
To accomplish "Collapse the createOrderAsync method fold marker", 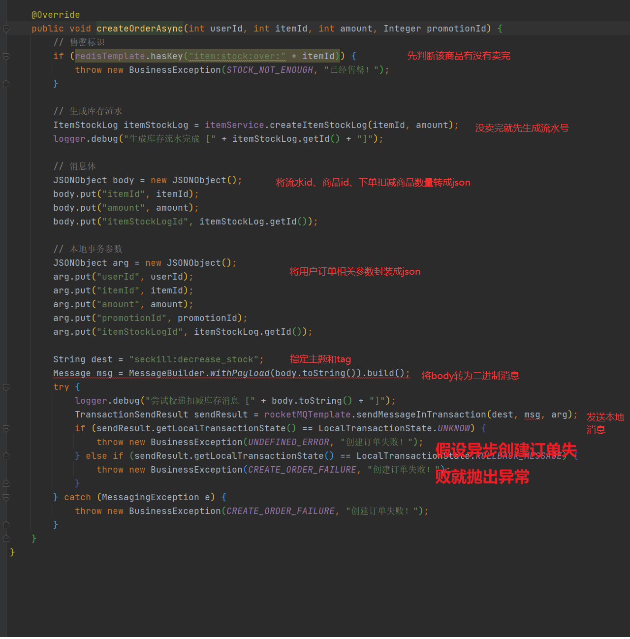I will [6, 29].
